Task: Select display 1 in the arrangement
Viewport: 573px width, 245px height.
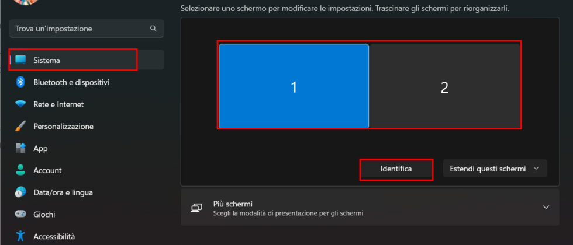Action: click(294, 86)
